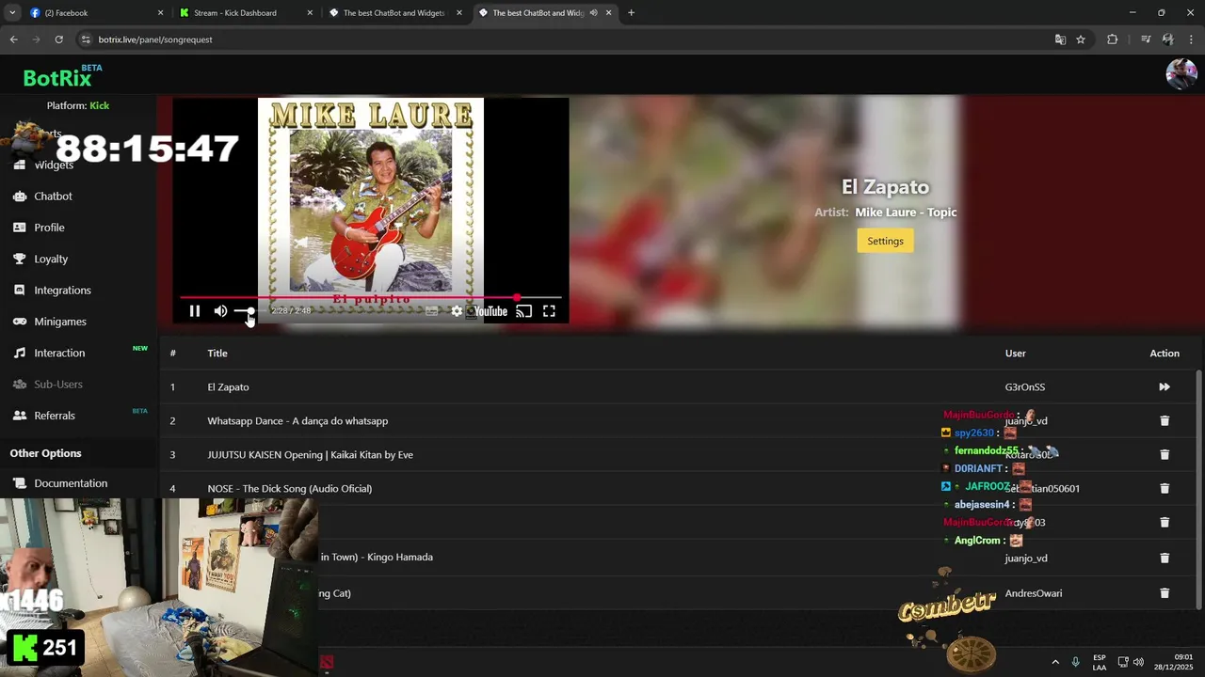Open the Chrome profile avatar

(x=1168, y=39)
